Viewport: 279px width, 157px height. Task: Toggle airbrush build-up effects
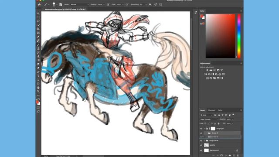click(127, 4)
